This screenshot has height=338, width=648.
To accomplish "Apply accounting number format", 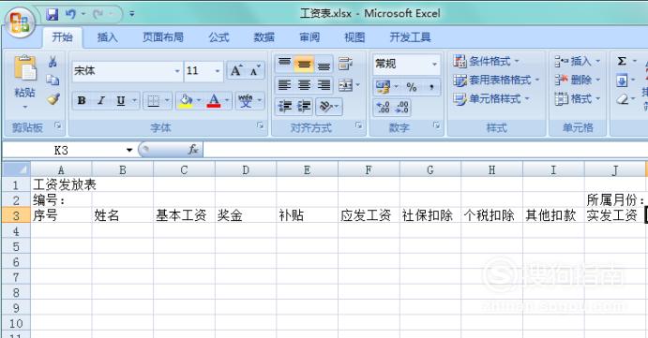I will 383,87.
